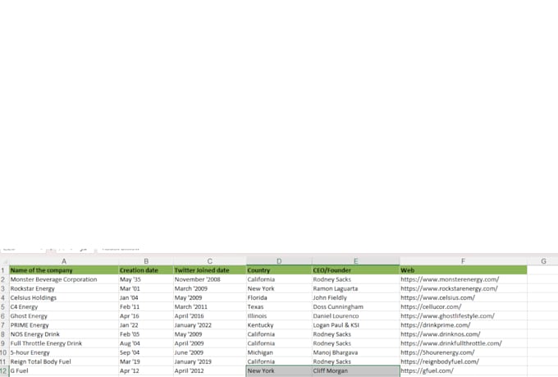Screen dimensions: 558x377
Task: Click 'November '2008' Twitter date cell
Action: click(209, 279)
